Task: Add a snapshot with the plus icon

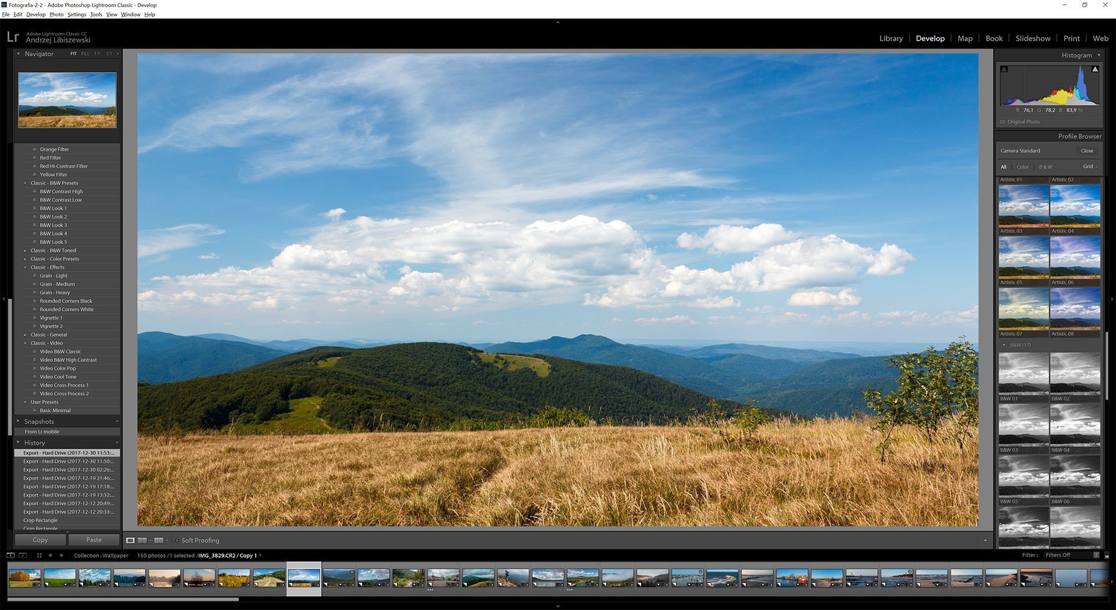Action: (x=117, y=421)
